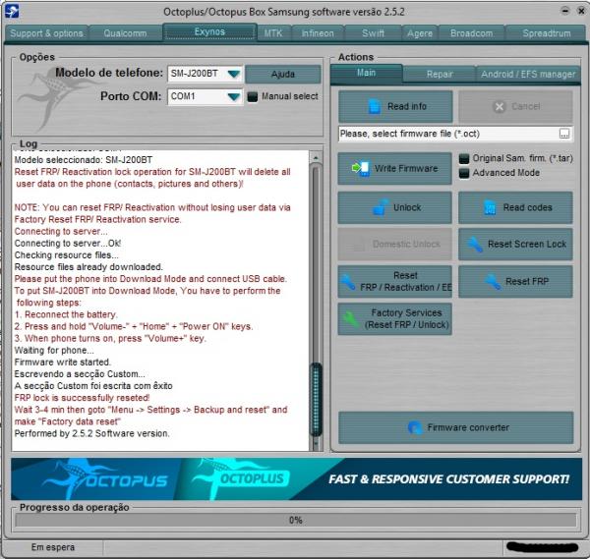The height and width of the screenshot is (559, 590).
Task: Click log line "Performed by 2.5.2 Software version."
Action: pos(92,433)
